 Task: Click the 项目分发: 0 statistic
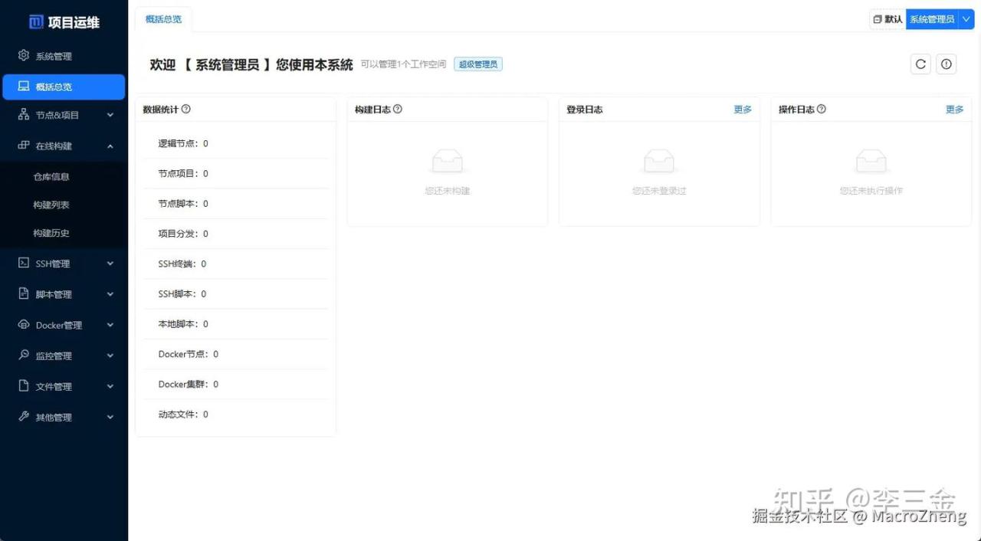point(183,234)
